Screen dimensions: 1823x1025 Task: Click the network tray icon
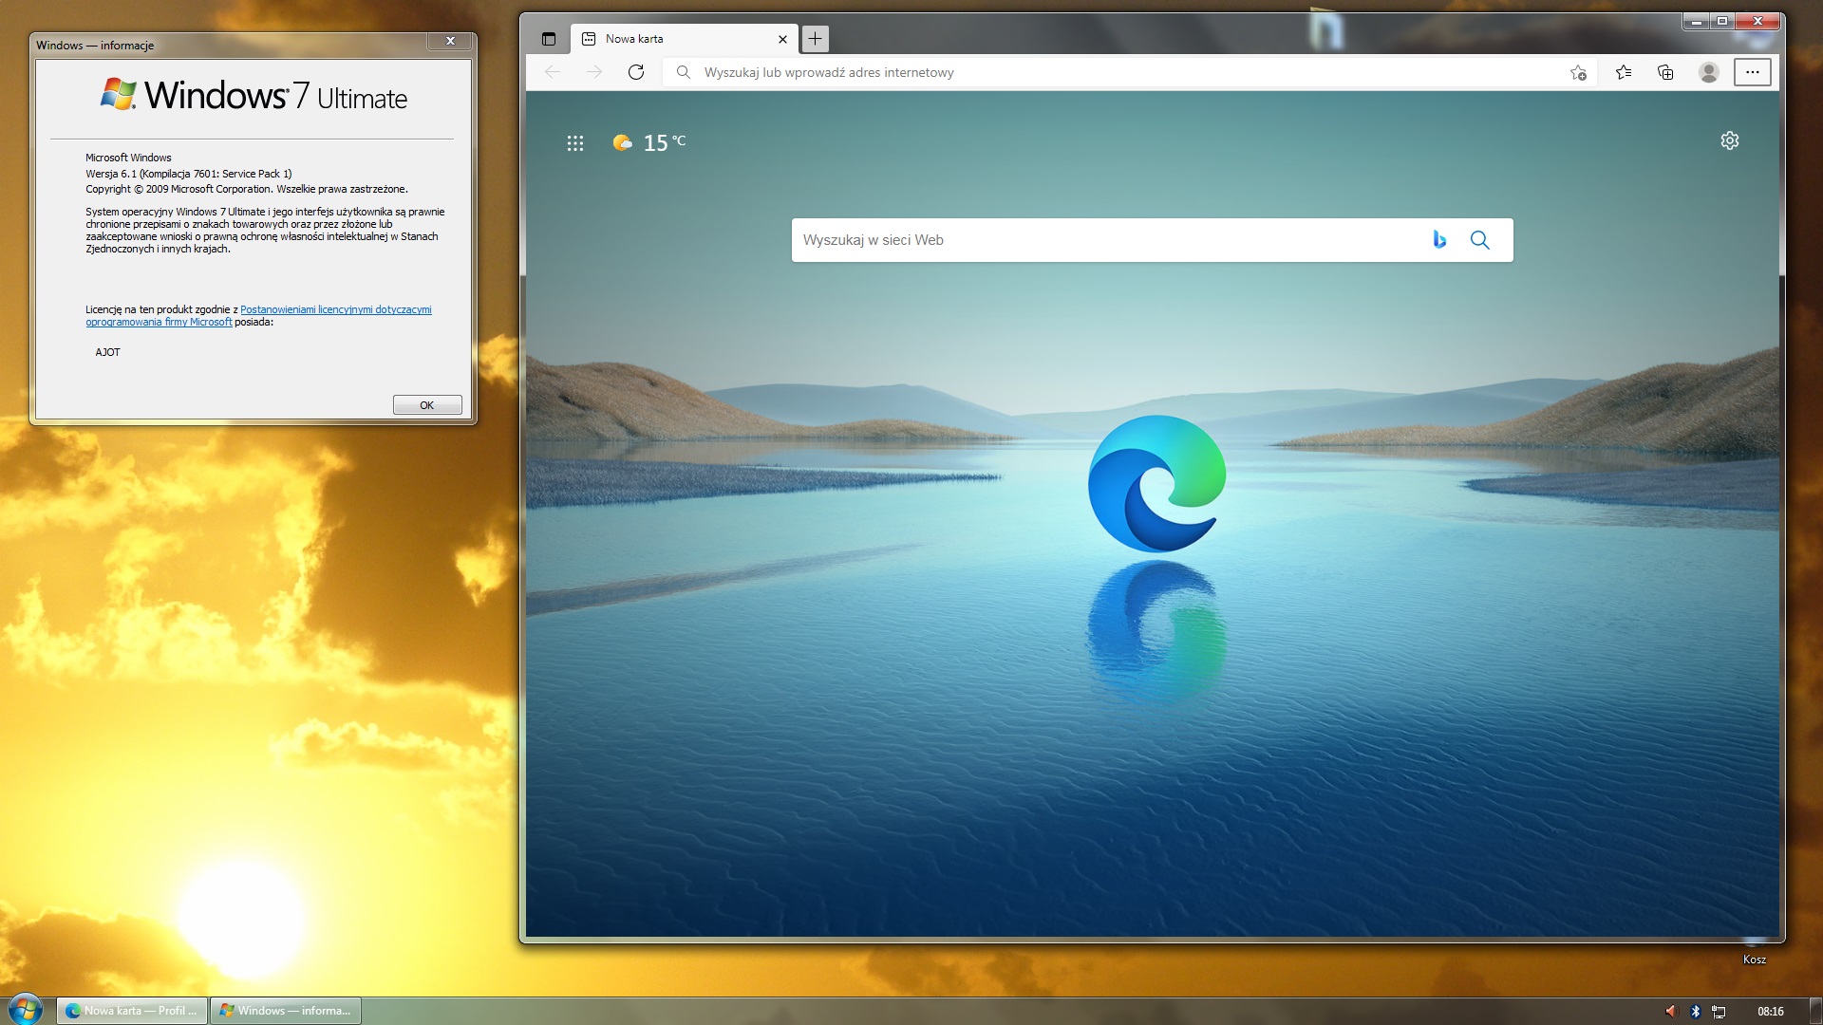coord(1719,1012)
